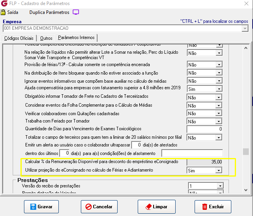
Task: Switch to the Outros tab
Action: pos(46,38)
